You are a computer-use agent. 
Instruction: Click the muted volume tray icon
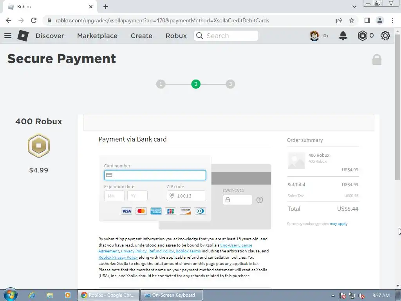361,296
